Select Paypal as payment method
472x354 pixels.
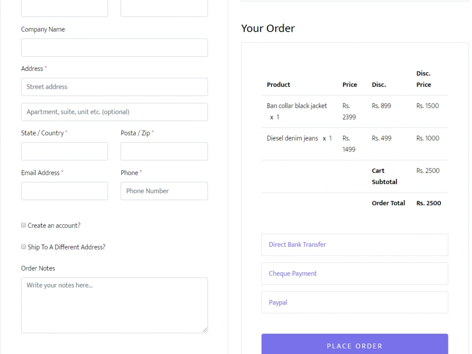coord(354,302)
